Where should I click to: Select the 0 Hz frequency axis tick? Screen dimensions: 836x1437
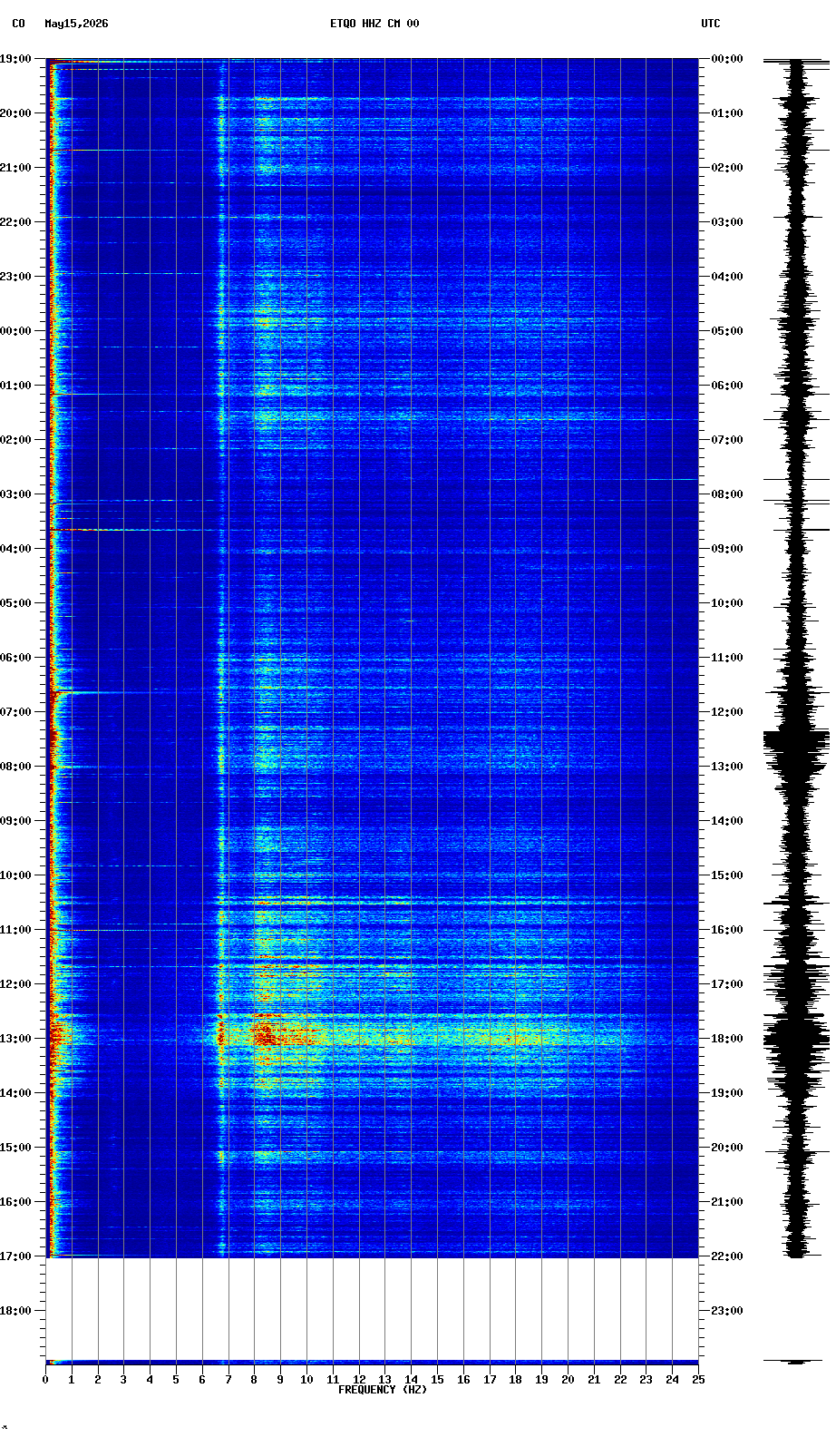point(45,1380)
